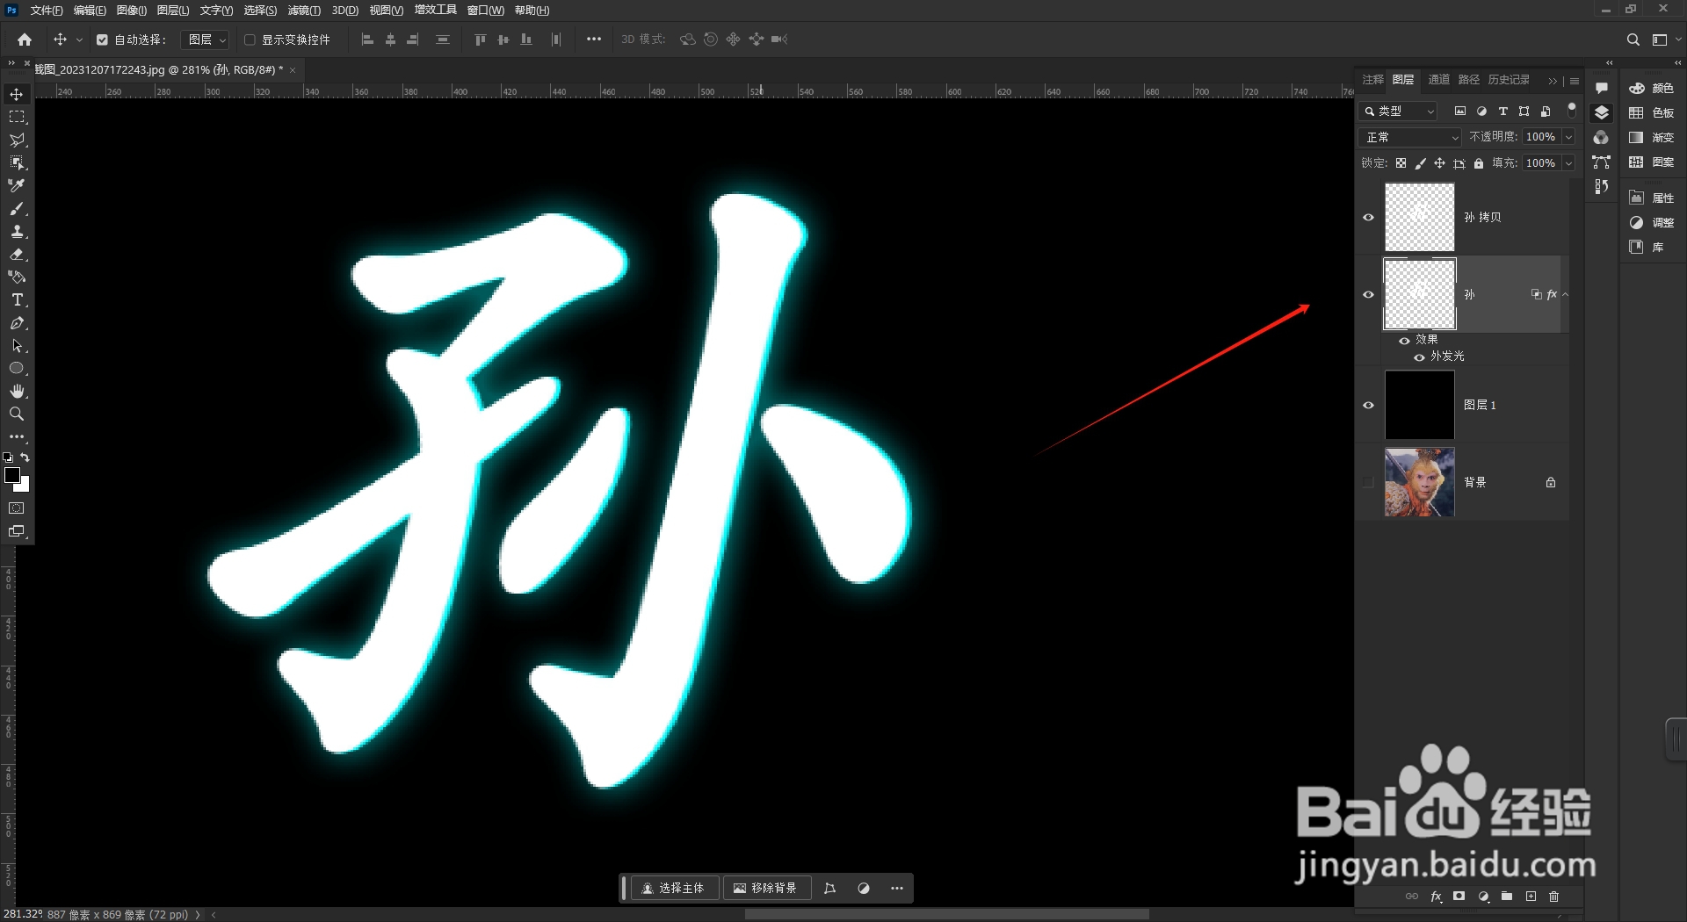Viewport: 1687px width, 922px height.
Task: Hide the 孙 拷贝 layer
Action: [x=1368, y=217]
